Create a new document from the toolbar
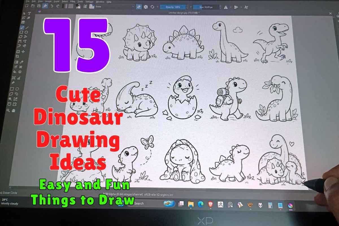The image size is (339, 226). coord(27,6)
